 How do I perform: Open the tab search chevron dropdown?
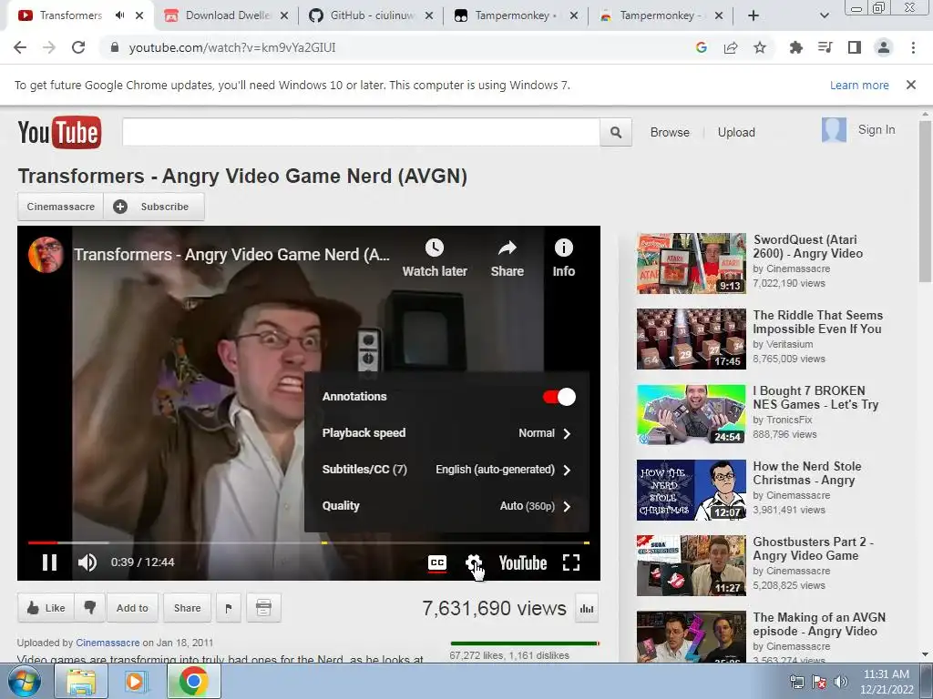[824, 16]
